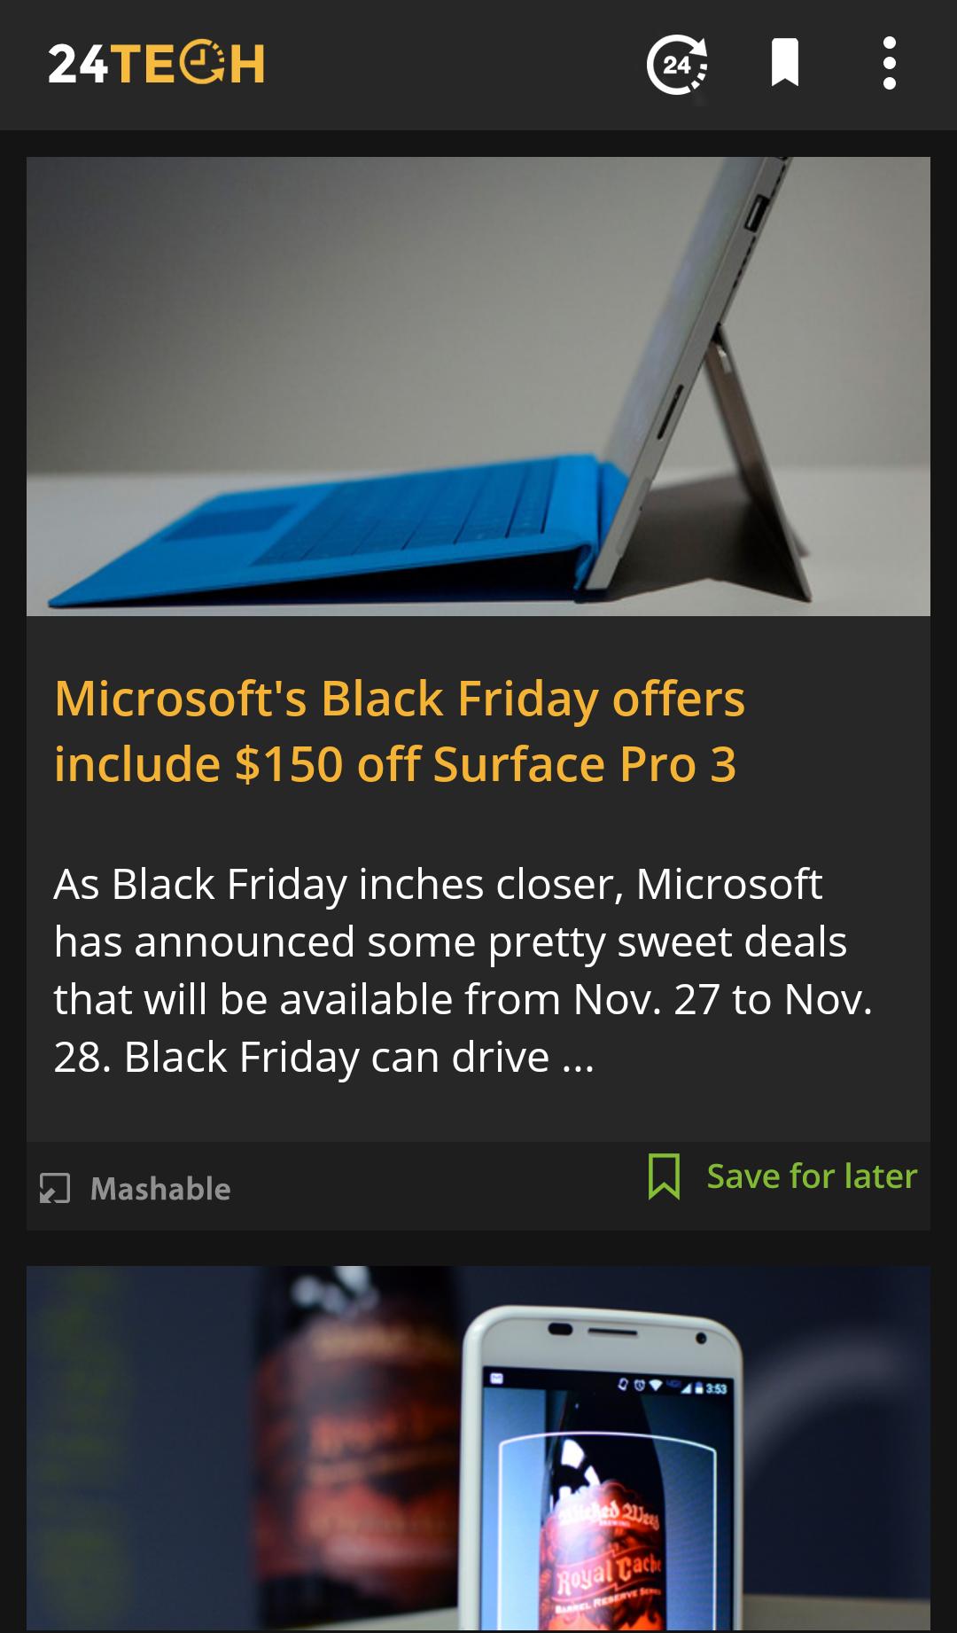Screen dimensions: 957x1633
Task: Click the 24TECH logo
Action: pos(156,64)
